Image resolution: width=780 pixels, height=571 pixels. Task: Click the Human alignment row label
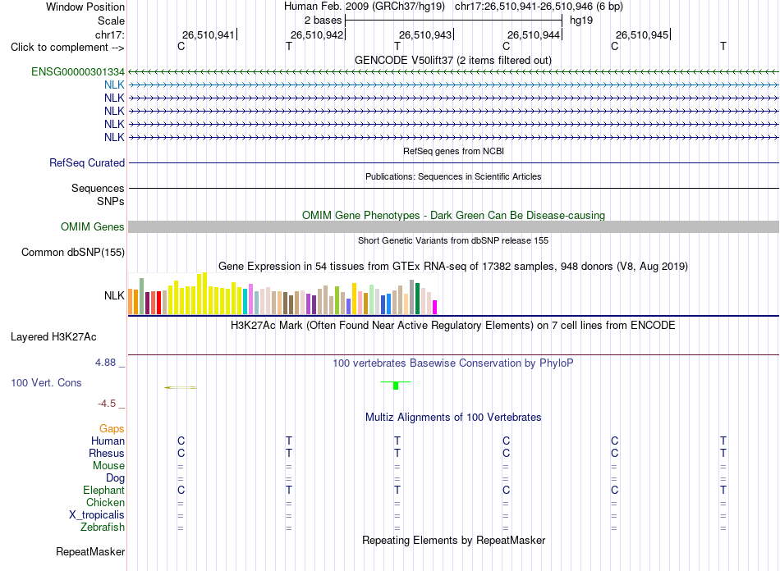point(108,441)
